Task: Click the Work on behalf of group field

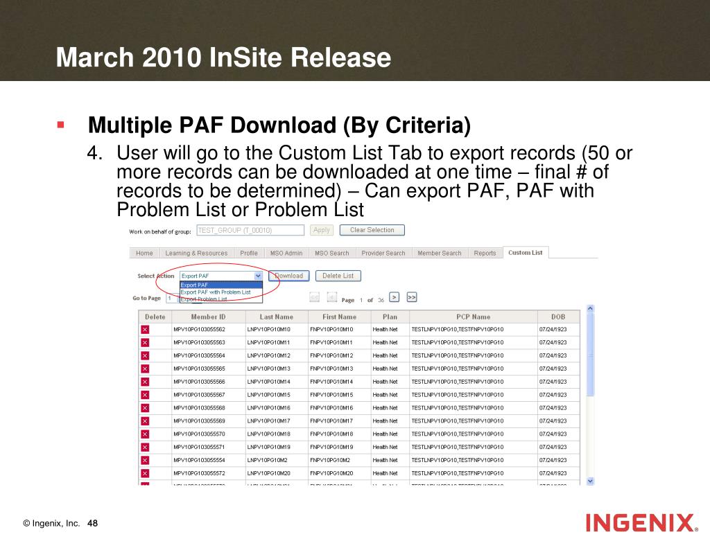Action: (250, 230)
